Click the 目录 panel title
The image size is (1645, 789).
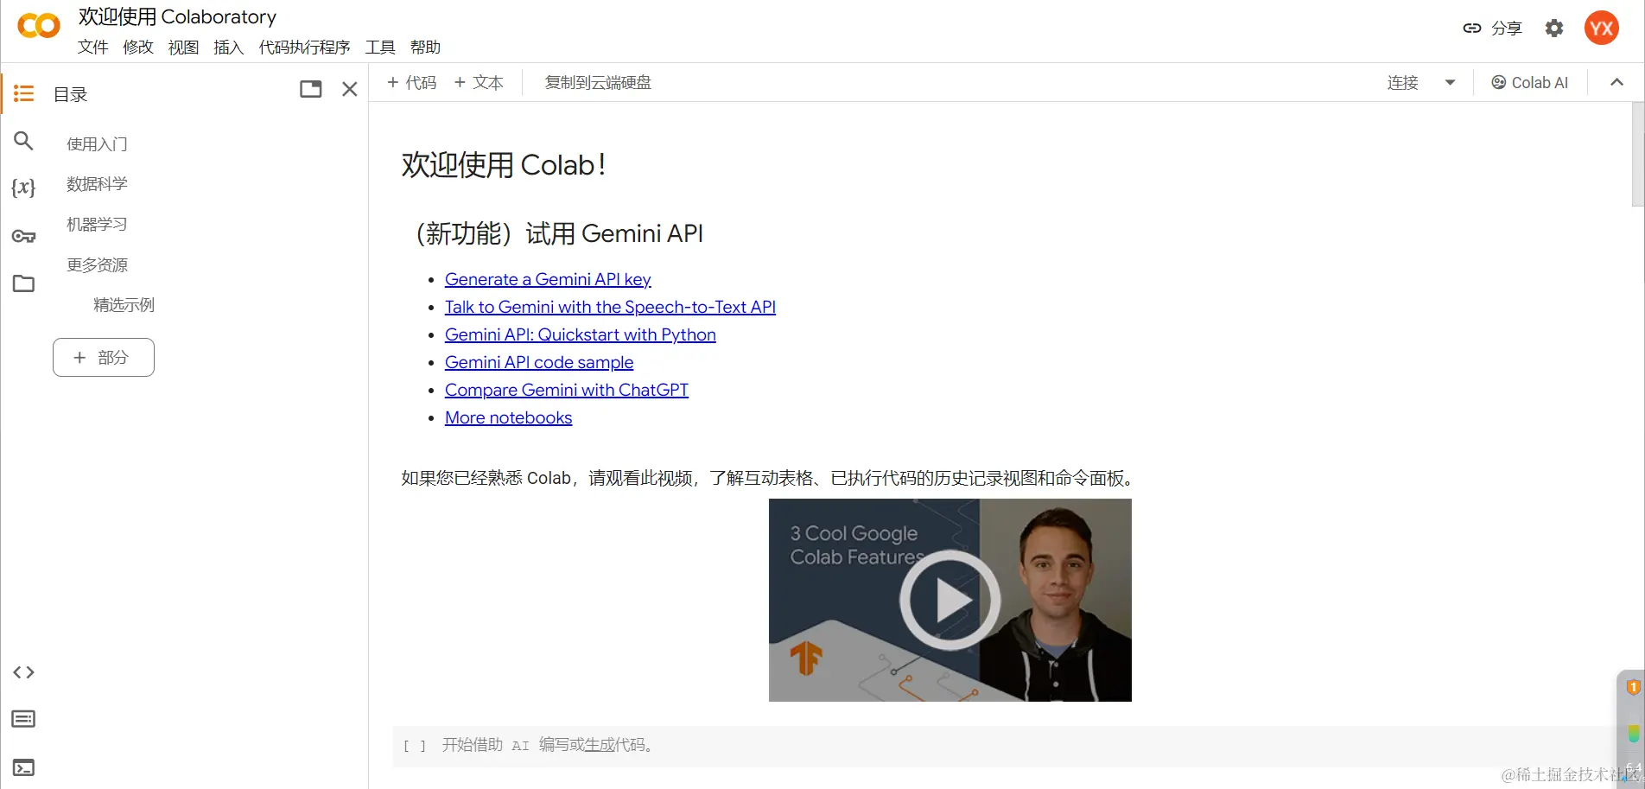[x=71, y=94]
